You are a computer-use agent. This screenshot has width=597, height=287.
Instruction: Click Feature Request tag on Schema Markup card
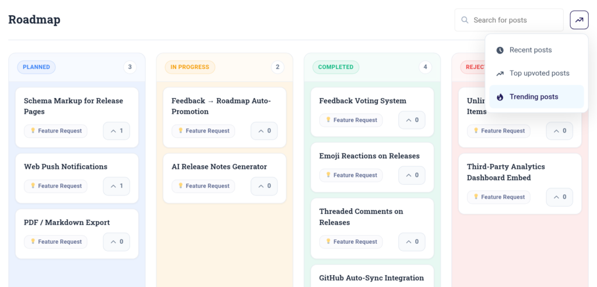(55, 131)
